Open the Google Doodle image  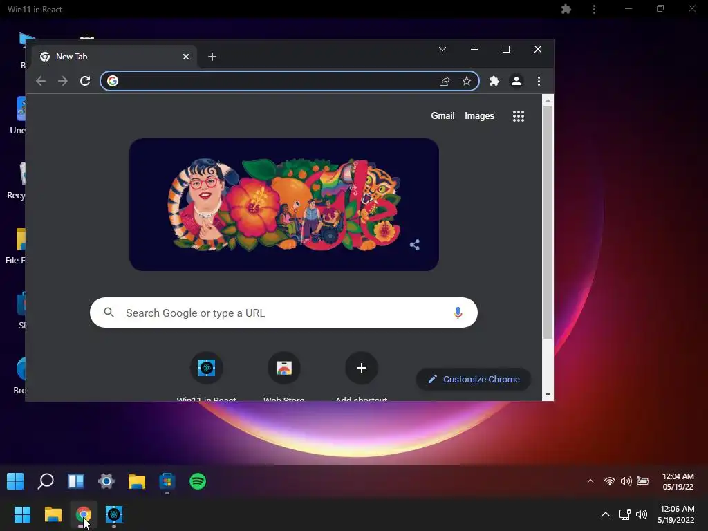(x=284, y=205)
